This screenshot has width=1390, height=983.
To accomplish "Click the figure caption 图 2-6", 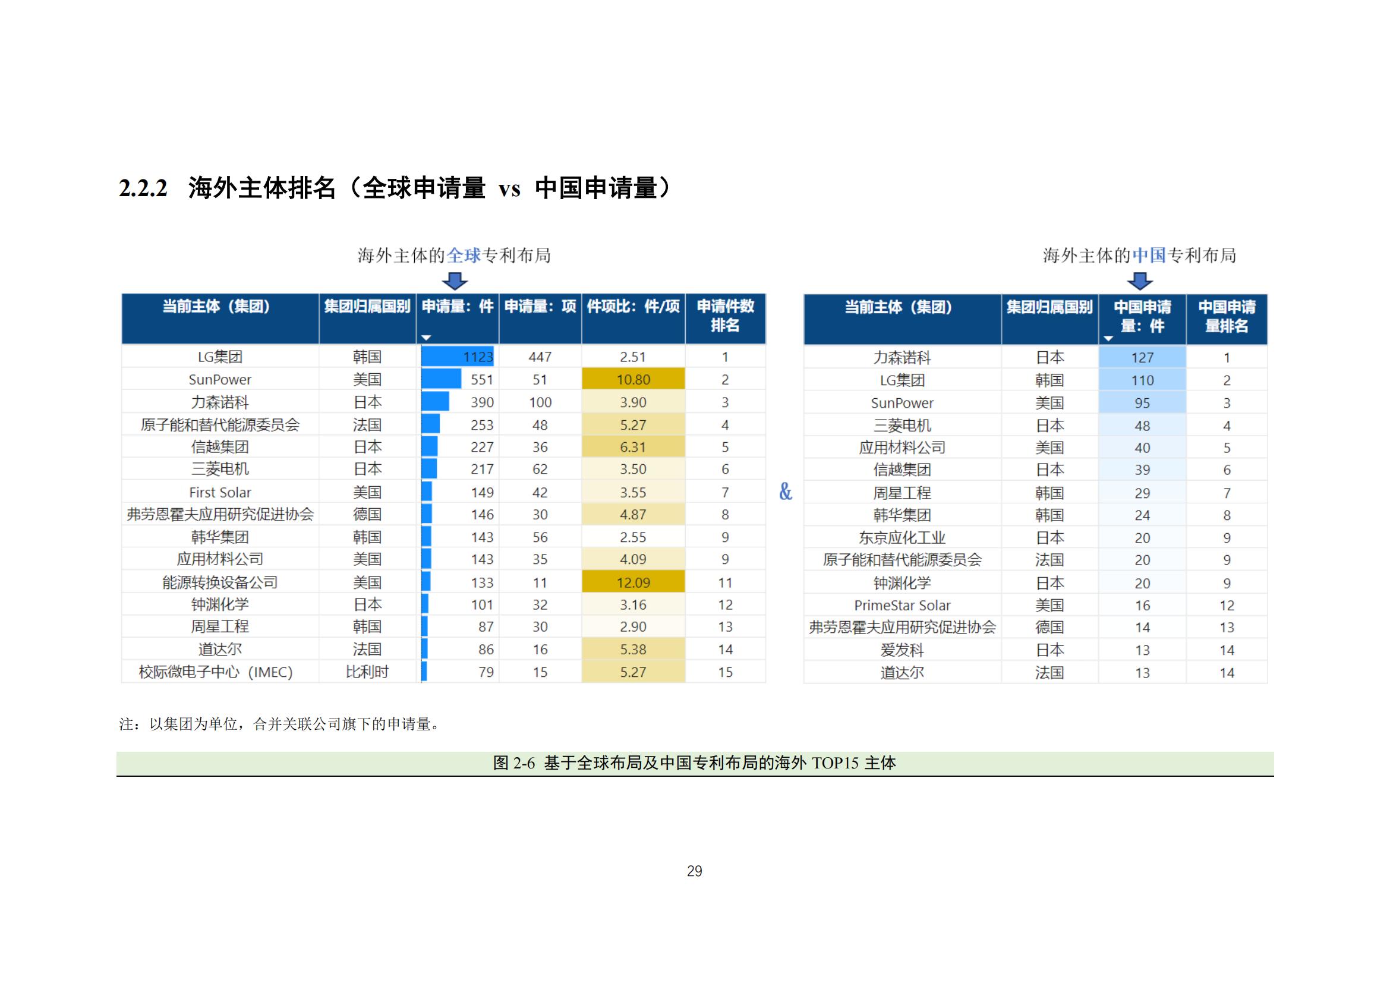I will [x=694, y=763].
